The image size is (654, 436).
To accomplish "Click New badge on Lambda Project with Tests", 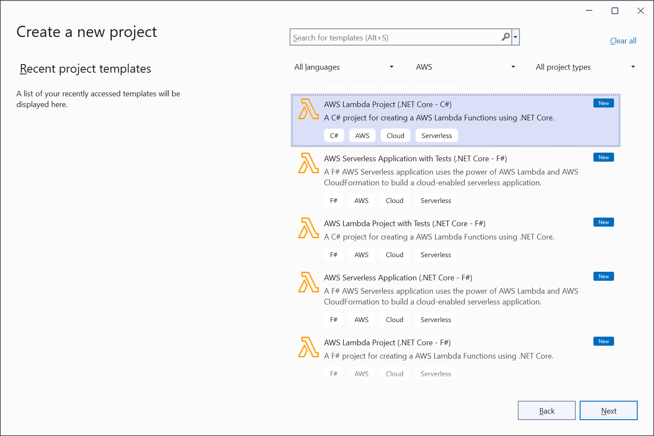I will point(603,222).
